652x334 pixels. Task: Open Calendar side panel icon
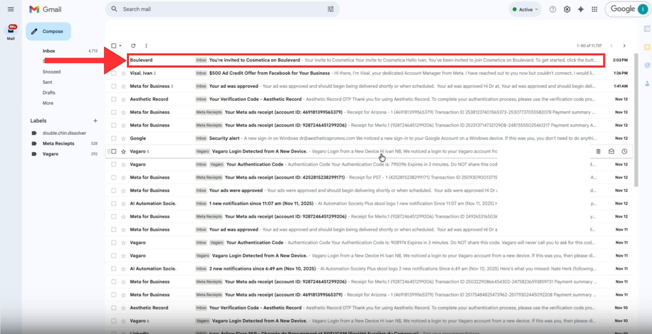coord(647,29)
